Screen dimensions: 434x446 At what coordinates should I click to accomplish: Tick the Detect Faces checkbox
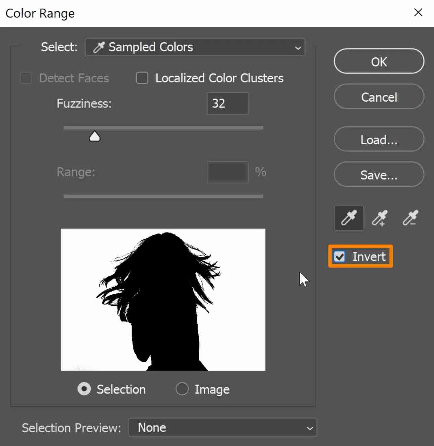click(x=26, y=78)
